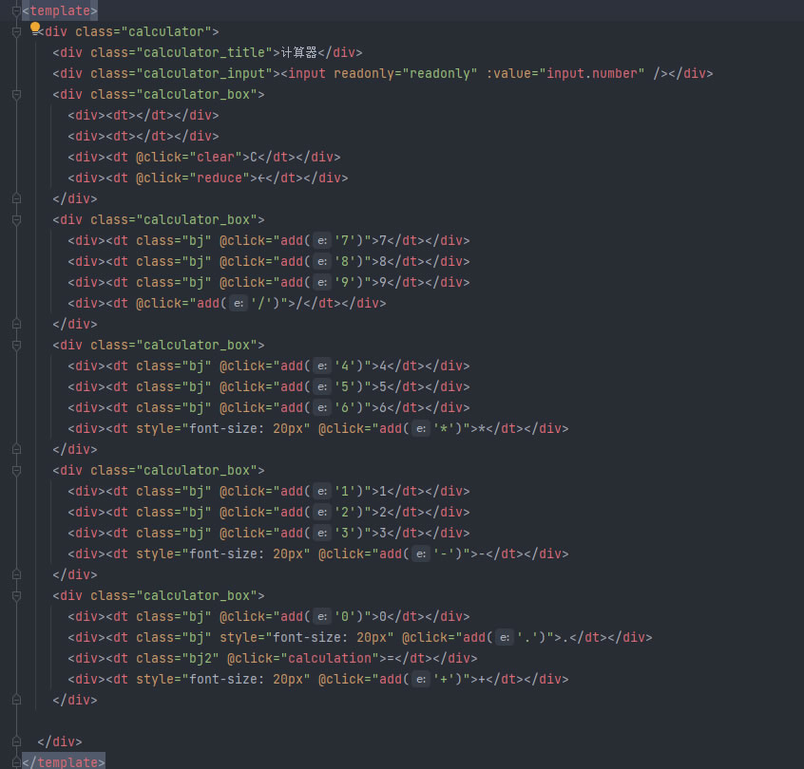This screenshot has width=804, height=769.
Task: Click the add('5') call text
Action: click(322, 387)
